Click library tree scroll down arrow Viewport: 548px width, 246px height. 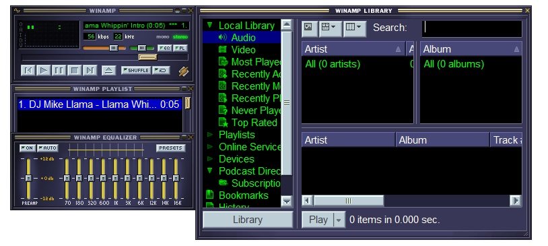[287, 201]
